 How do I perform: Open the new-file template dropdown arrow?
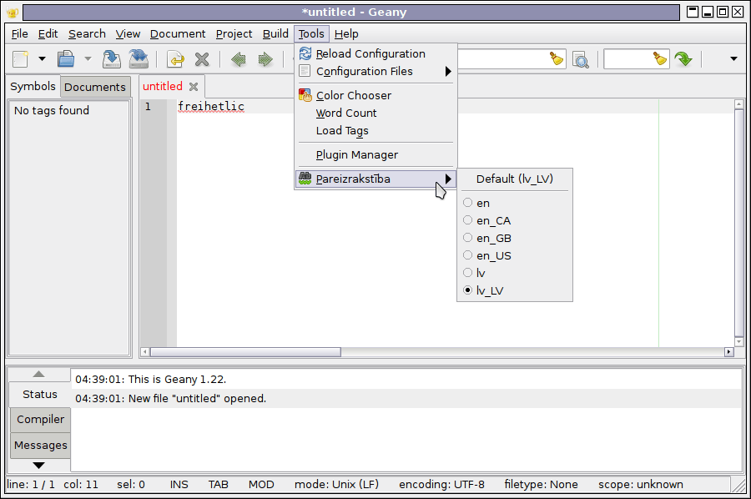(x=43, y=59)
